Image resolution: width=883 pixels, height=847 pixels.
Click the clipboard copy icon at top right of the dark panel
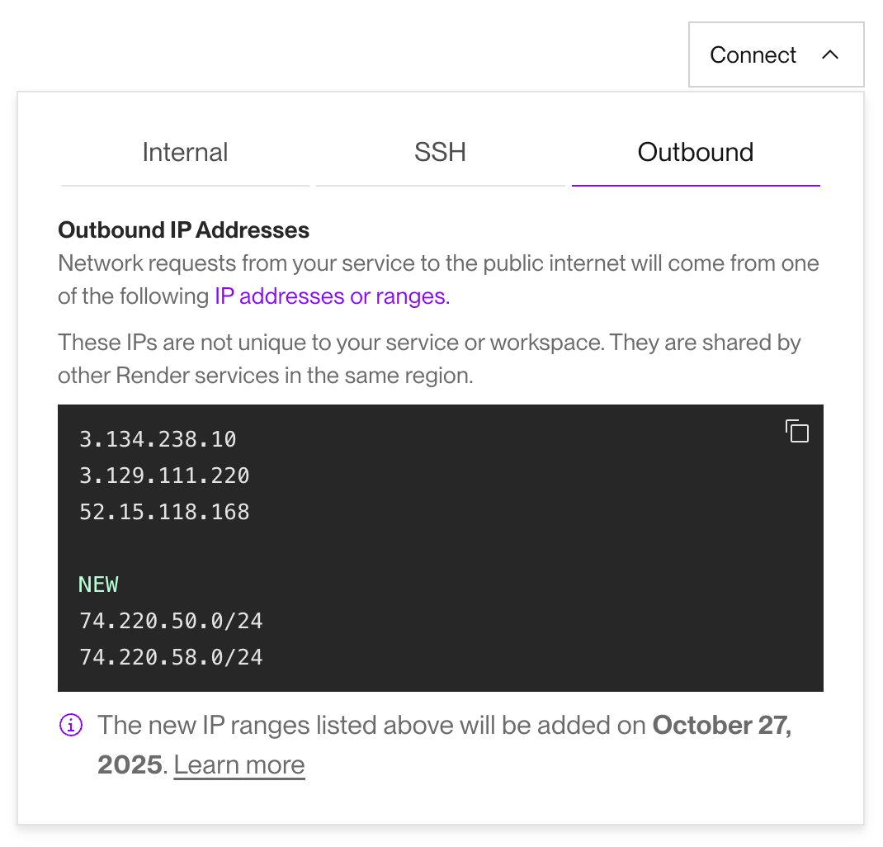point(796,431)
